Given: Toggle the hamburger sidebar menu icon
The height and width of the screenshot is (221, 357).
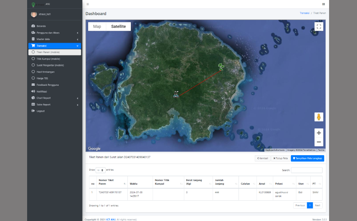Looking at the screenshot, I should coord(88,4).
